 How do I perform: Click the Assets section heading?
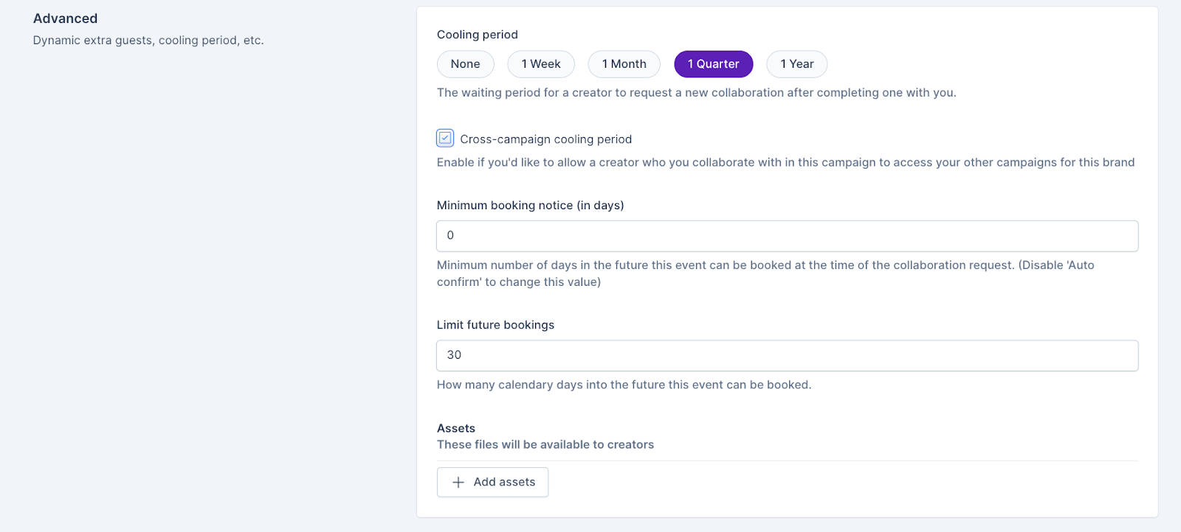(456, 428)
